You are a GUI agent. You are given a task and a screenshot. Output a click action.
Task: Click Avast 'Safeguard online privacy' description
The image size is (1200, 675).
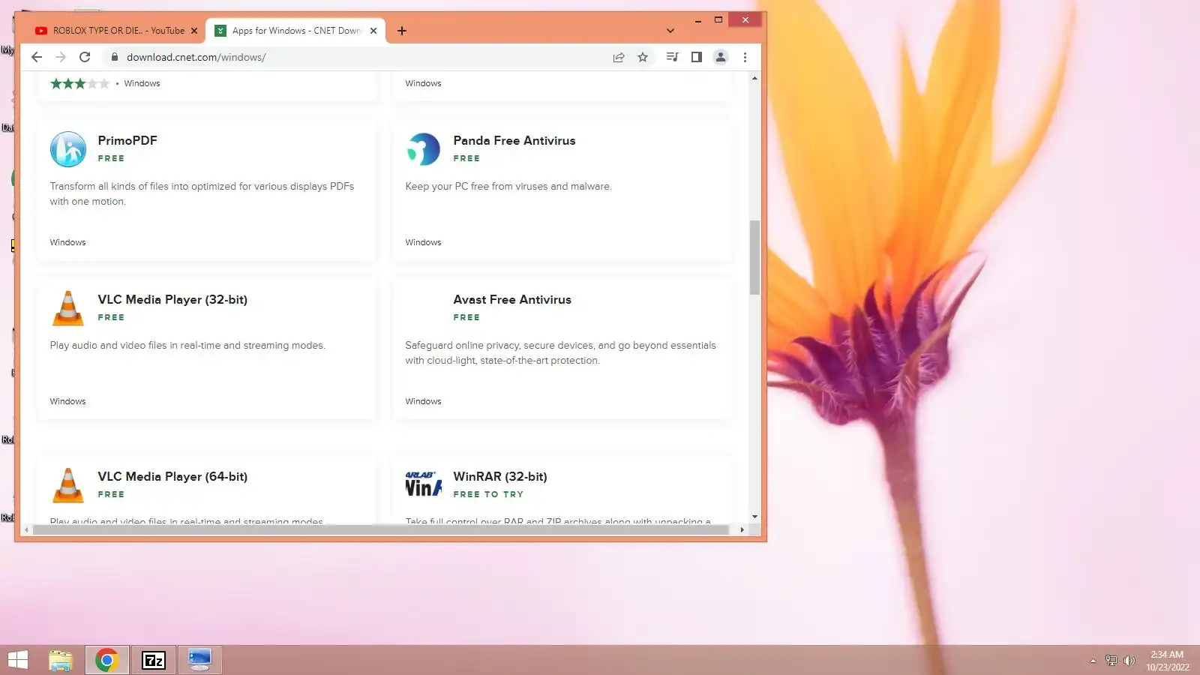tap(560, 352)
